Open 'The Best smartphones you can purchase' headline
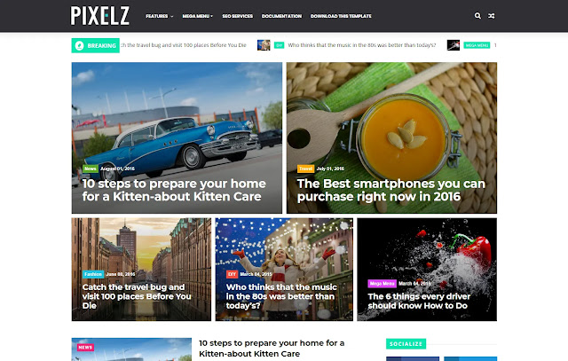The image size is (568, 361). 391,190
